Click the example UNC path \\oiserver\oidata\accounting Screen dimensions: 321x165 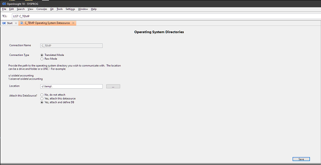(x=25, y=79)
